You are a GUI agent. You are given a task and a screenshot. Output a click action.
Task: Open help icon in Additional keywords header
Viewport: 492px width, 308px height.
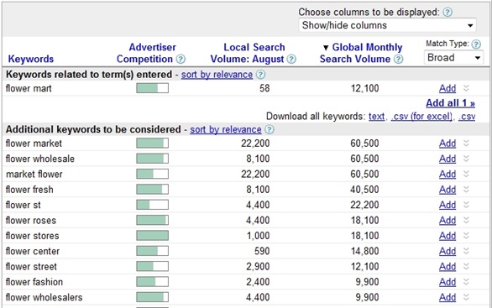[270, 129]
